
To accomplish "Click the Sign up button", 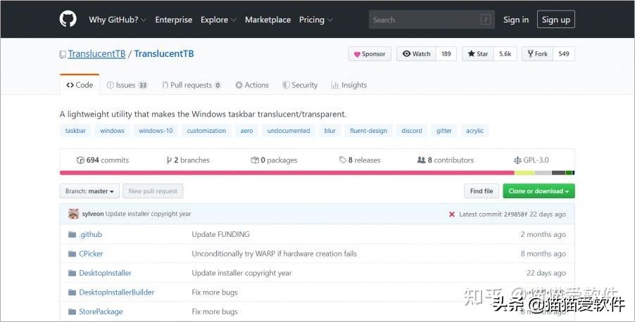I will [x=555, y=20].
